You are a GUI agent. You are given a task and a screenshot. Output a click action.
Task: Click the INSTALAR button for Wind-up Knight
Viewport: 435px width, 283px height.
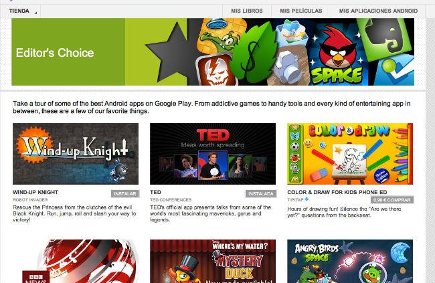click(x=125, y=193)
